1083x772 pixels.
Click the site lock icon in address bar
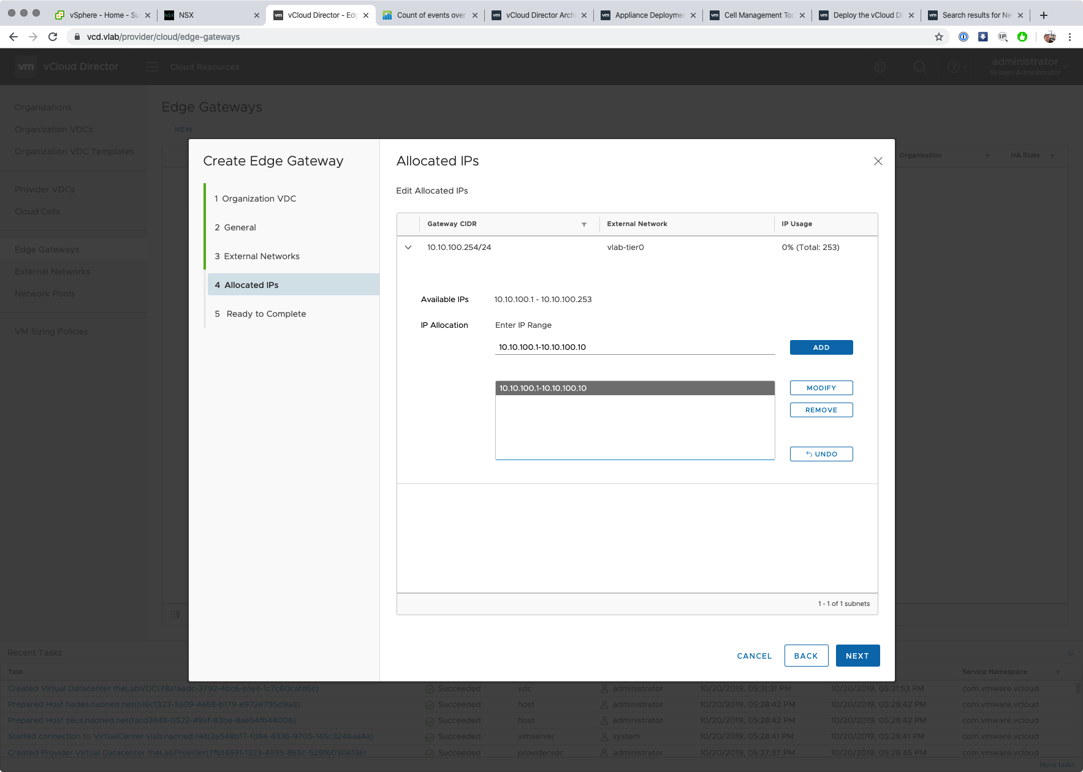pyautogui.click(x=77, y=37)
